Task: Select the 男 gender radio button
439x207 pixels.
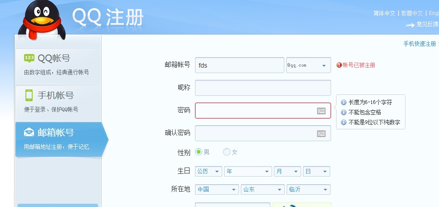Action: point(199,152)
